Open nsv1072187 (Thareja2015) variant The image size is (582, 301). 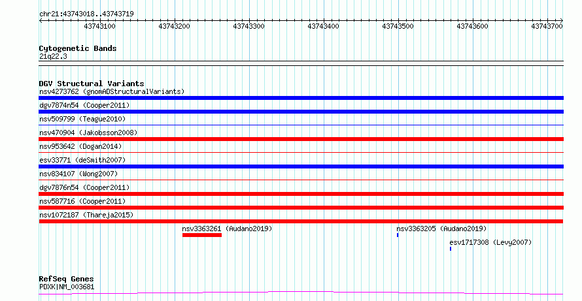pyautogui.click(x=86, y=215)
